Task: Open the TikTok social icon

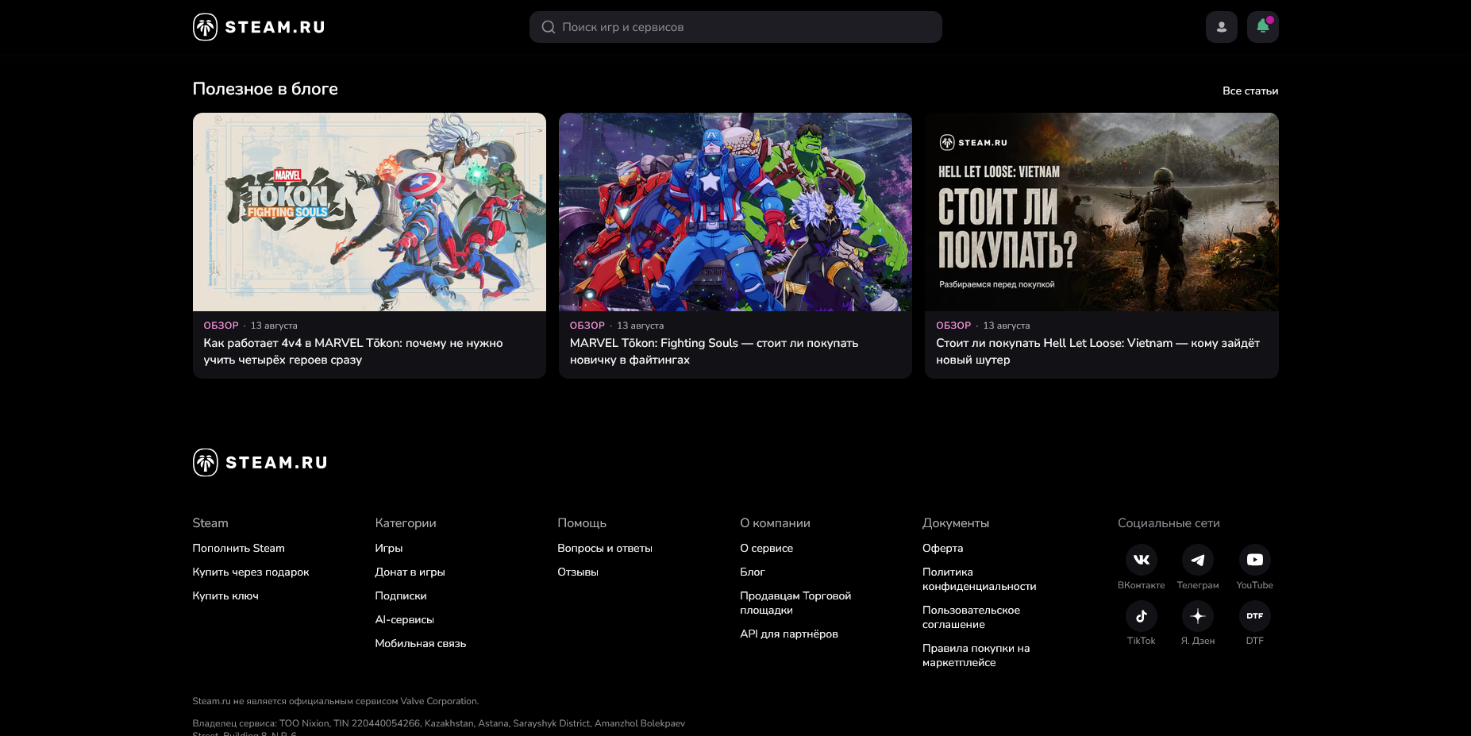Action: (x=1141, y=616)
